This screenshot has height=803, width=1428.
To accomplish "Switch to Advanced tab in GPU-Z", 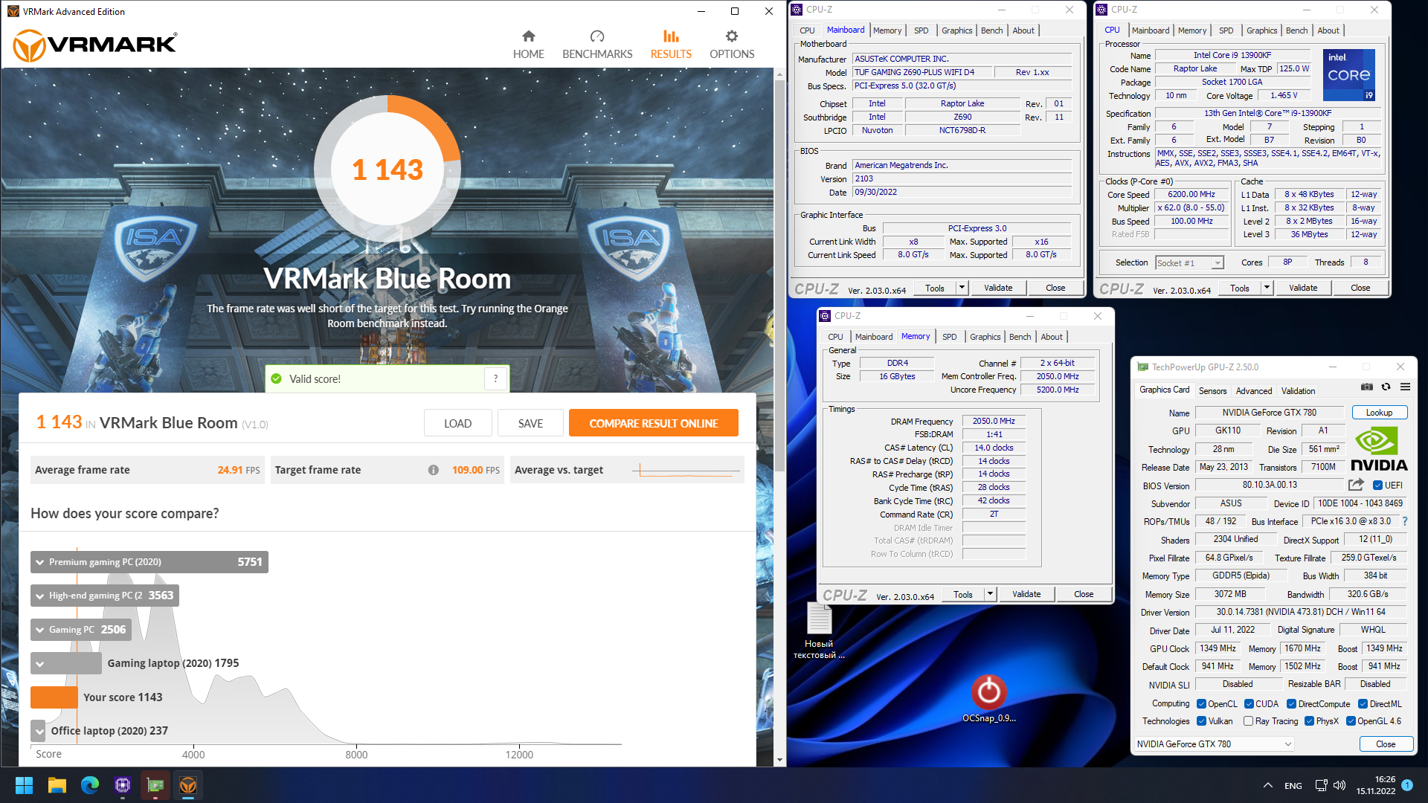I will (1254, 391).
